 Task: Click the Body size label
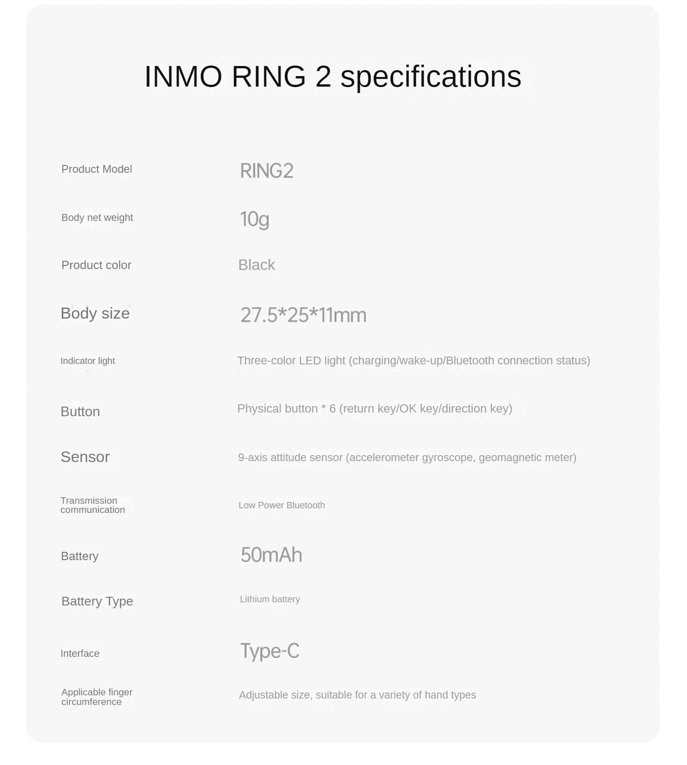click(x=95, y=314)
